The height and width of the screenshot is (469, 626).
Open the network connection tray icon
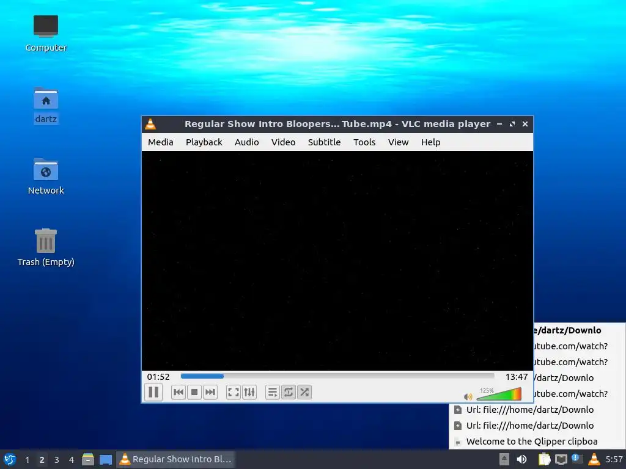click(x=561, y=459)
